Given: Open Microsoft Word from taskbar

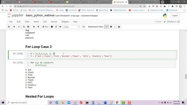Looking at the screenshot, I should pos(105,102).
